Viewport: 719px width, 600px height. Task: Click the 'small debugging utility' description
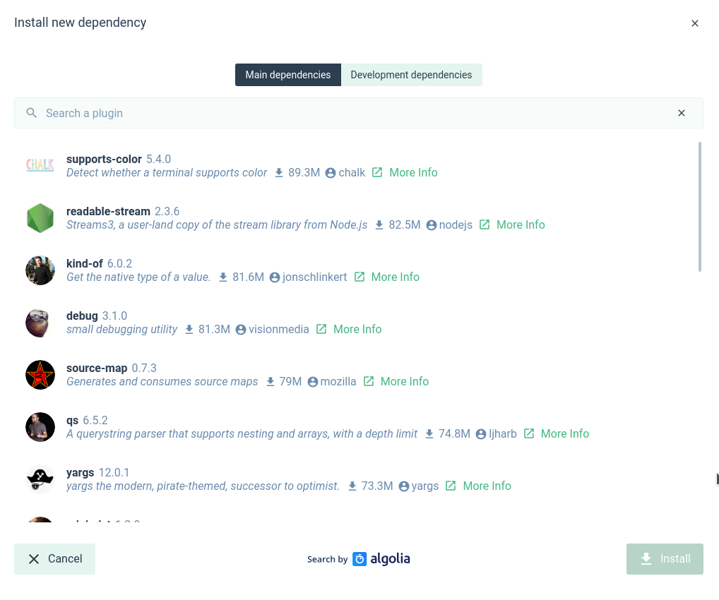[121, 330]
